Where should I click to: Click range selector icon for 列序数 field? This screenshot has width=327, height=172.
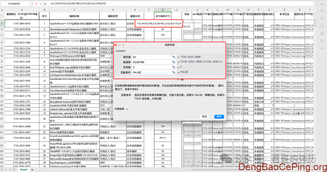(174, 67)
